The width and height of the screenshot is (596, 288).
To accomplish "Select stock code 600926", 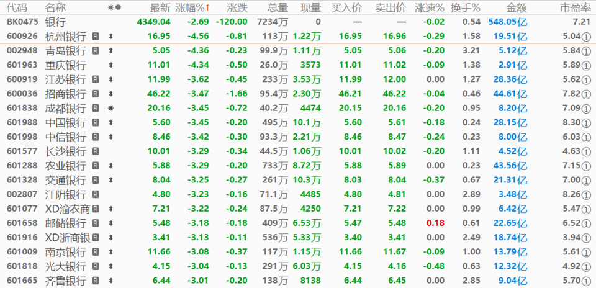I will click(22, 37).
